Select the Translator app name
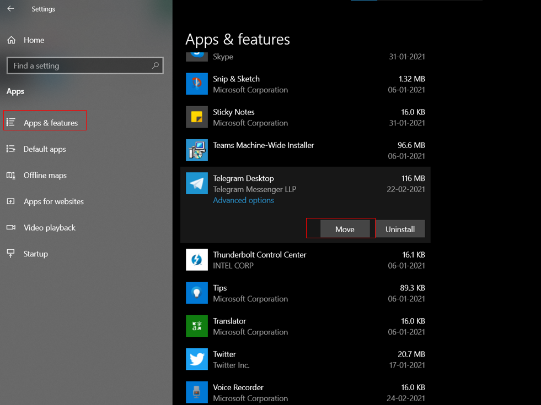Screen dimensions: 541x405 tap(229, 321)
